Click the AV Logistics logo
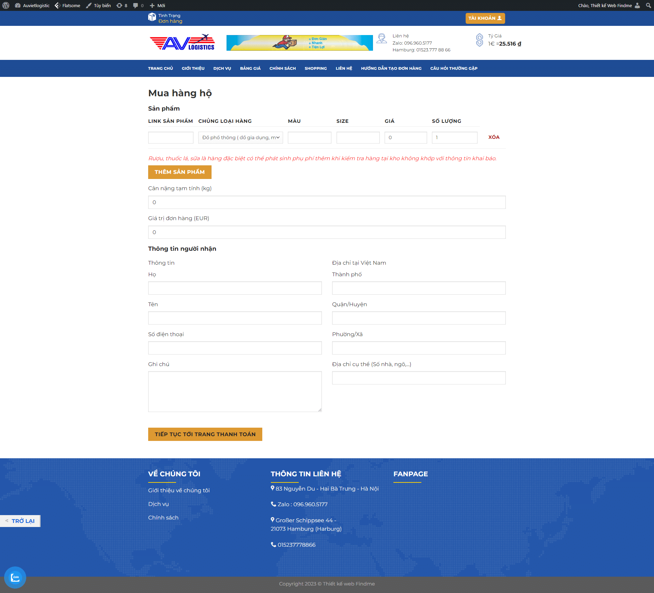This screenshot has width=654, height=593. 182,43
